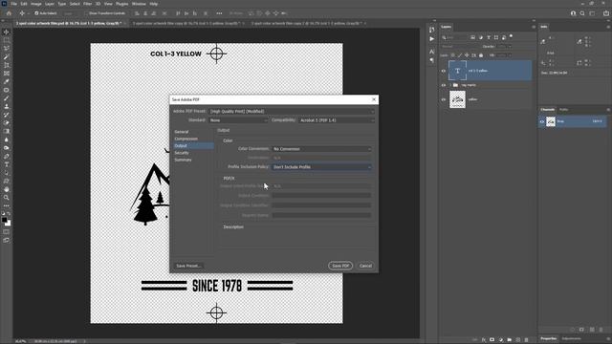The width and height of the screenshot is (612, 344).
Task: Click the Output Condition input field
Action: (321, 195)
